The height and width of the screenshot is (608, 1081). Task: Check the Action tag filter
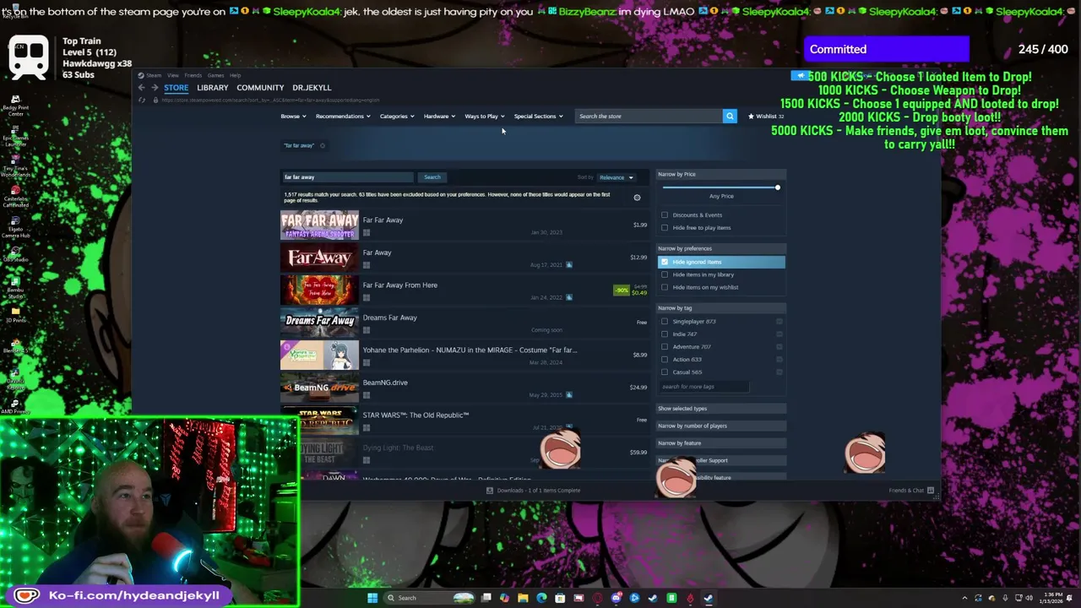click(x=665, y=360)
